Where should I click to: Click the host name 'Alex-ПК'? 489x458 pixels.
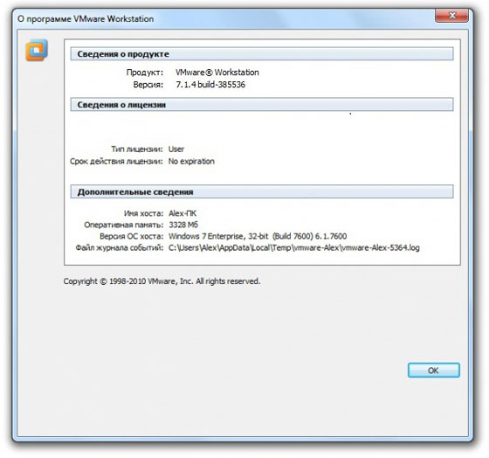pos(183,213)
